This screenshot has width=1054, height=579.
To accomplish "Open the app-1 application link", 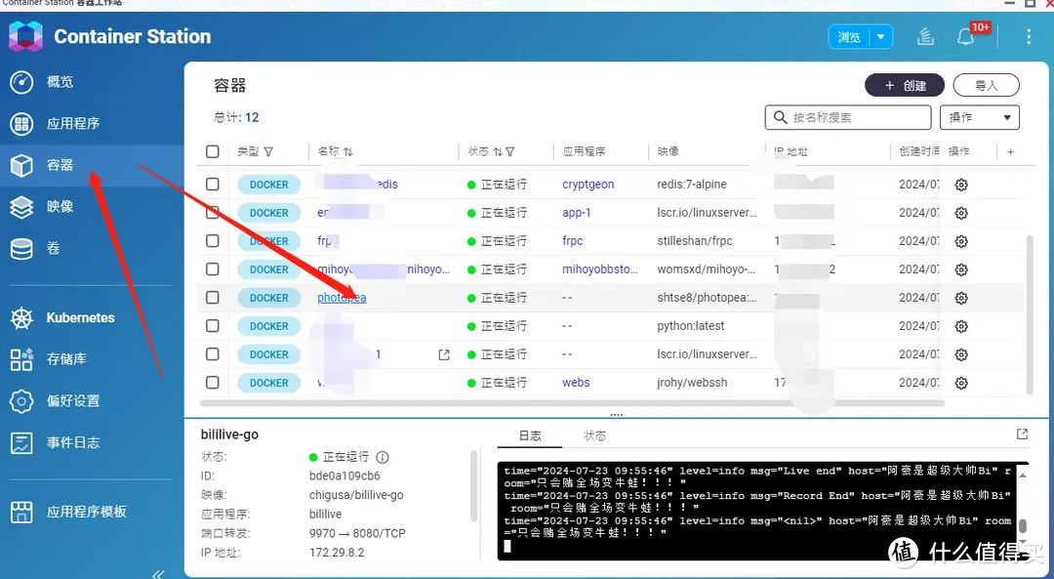I will click(577, 213).
